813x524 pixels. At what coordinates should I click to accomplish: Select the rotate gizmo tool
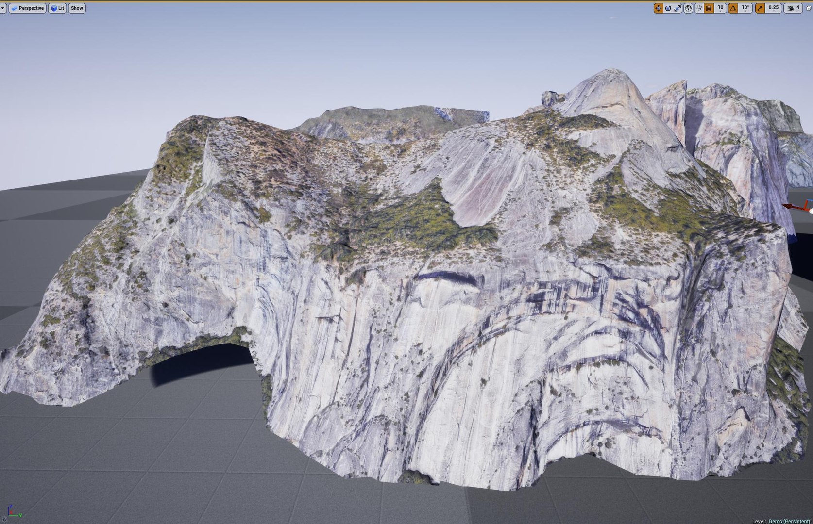pos(668,8)
